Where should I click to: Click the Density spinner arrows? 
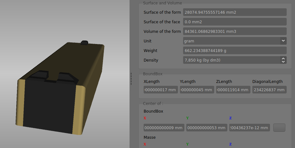tap(283, 60)
